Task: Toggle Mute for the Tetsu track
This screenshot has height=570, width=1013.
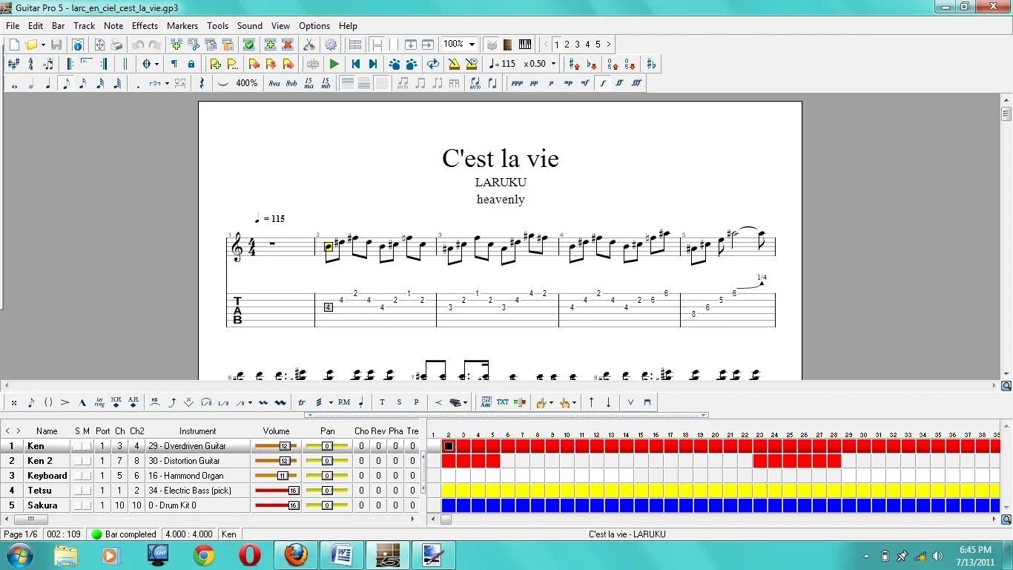Action: (x=87, y=491)
